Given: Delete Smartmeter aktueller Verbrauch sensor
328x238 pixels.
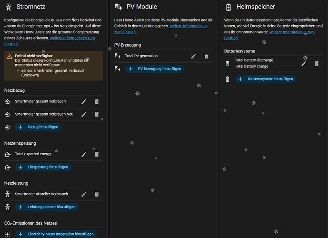Looking at the screenshot, I should coord(97,194).
